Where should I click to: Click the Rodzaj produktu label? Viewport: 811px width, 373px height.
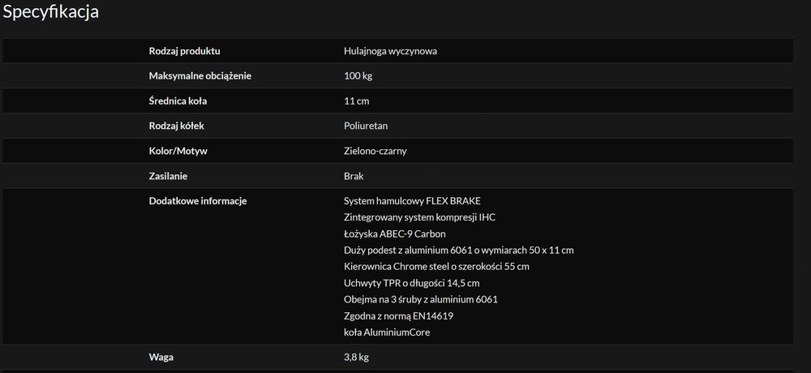point(185,51)
